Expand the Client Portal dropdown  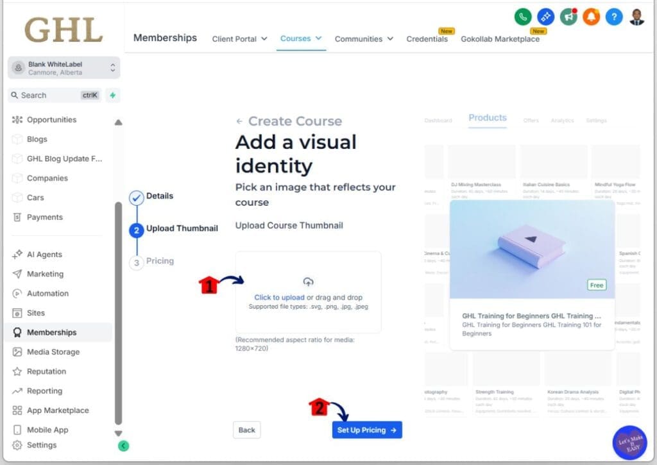(x=239, y=38)
